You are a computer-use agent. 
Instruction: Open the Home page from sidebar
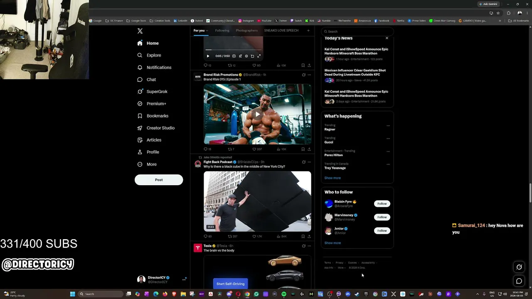[148, 43]
